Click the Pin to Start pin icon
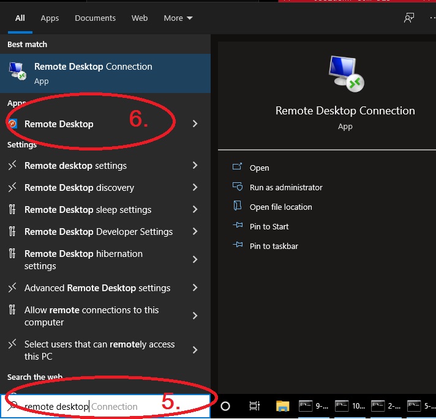The height and width of the screenshot is (419, 436). (x=238, y=225)
